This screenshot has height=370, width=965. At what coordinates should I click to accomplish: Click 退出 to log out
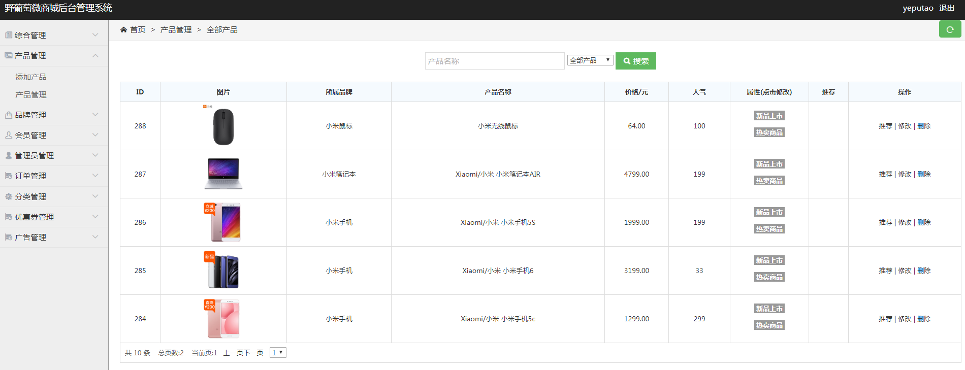(x=947, y=8)
